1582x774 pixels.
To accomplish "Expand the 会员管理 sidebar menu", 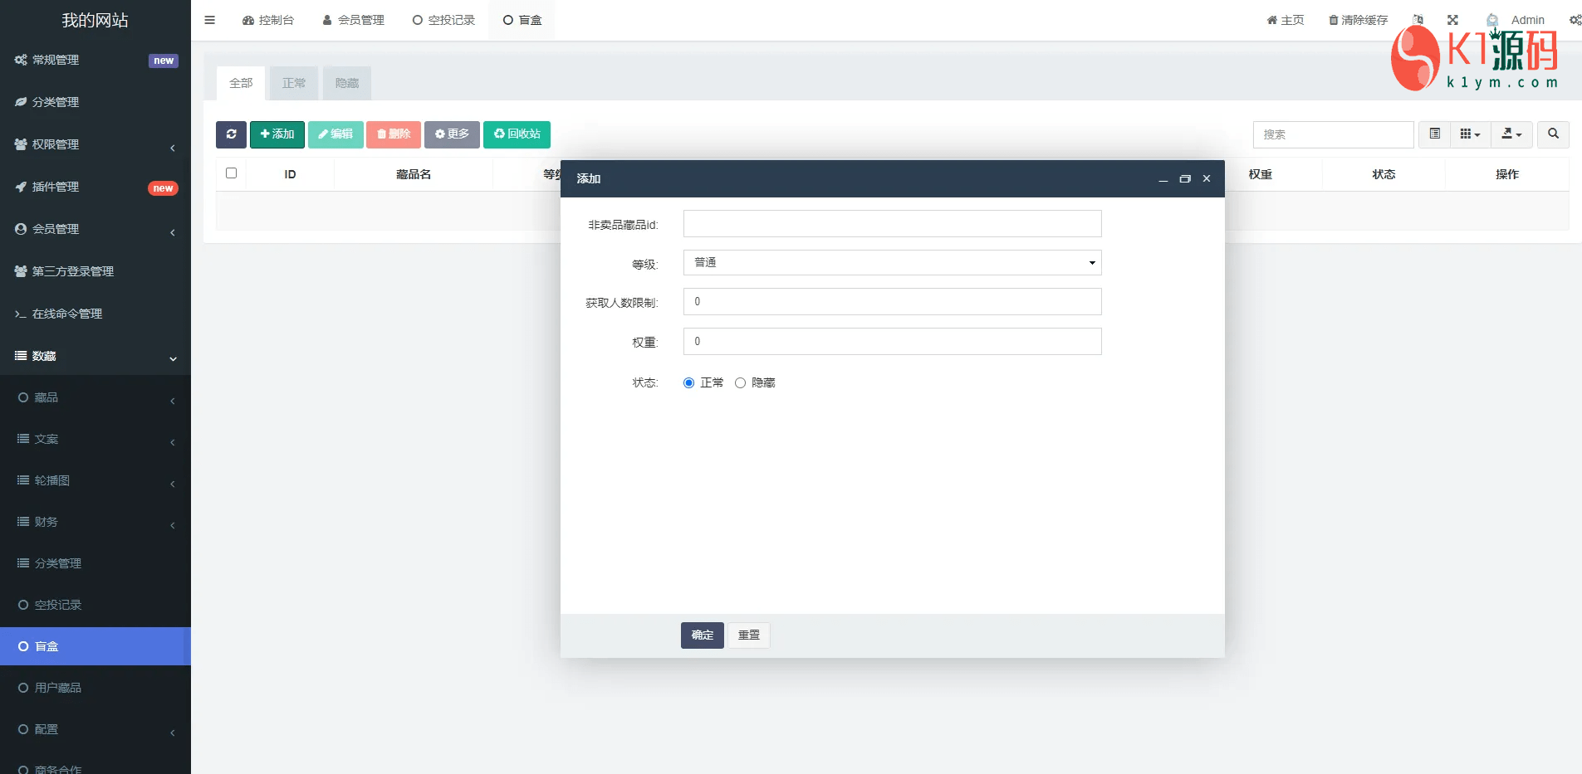I will click(96, 229).
